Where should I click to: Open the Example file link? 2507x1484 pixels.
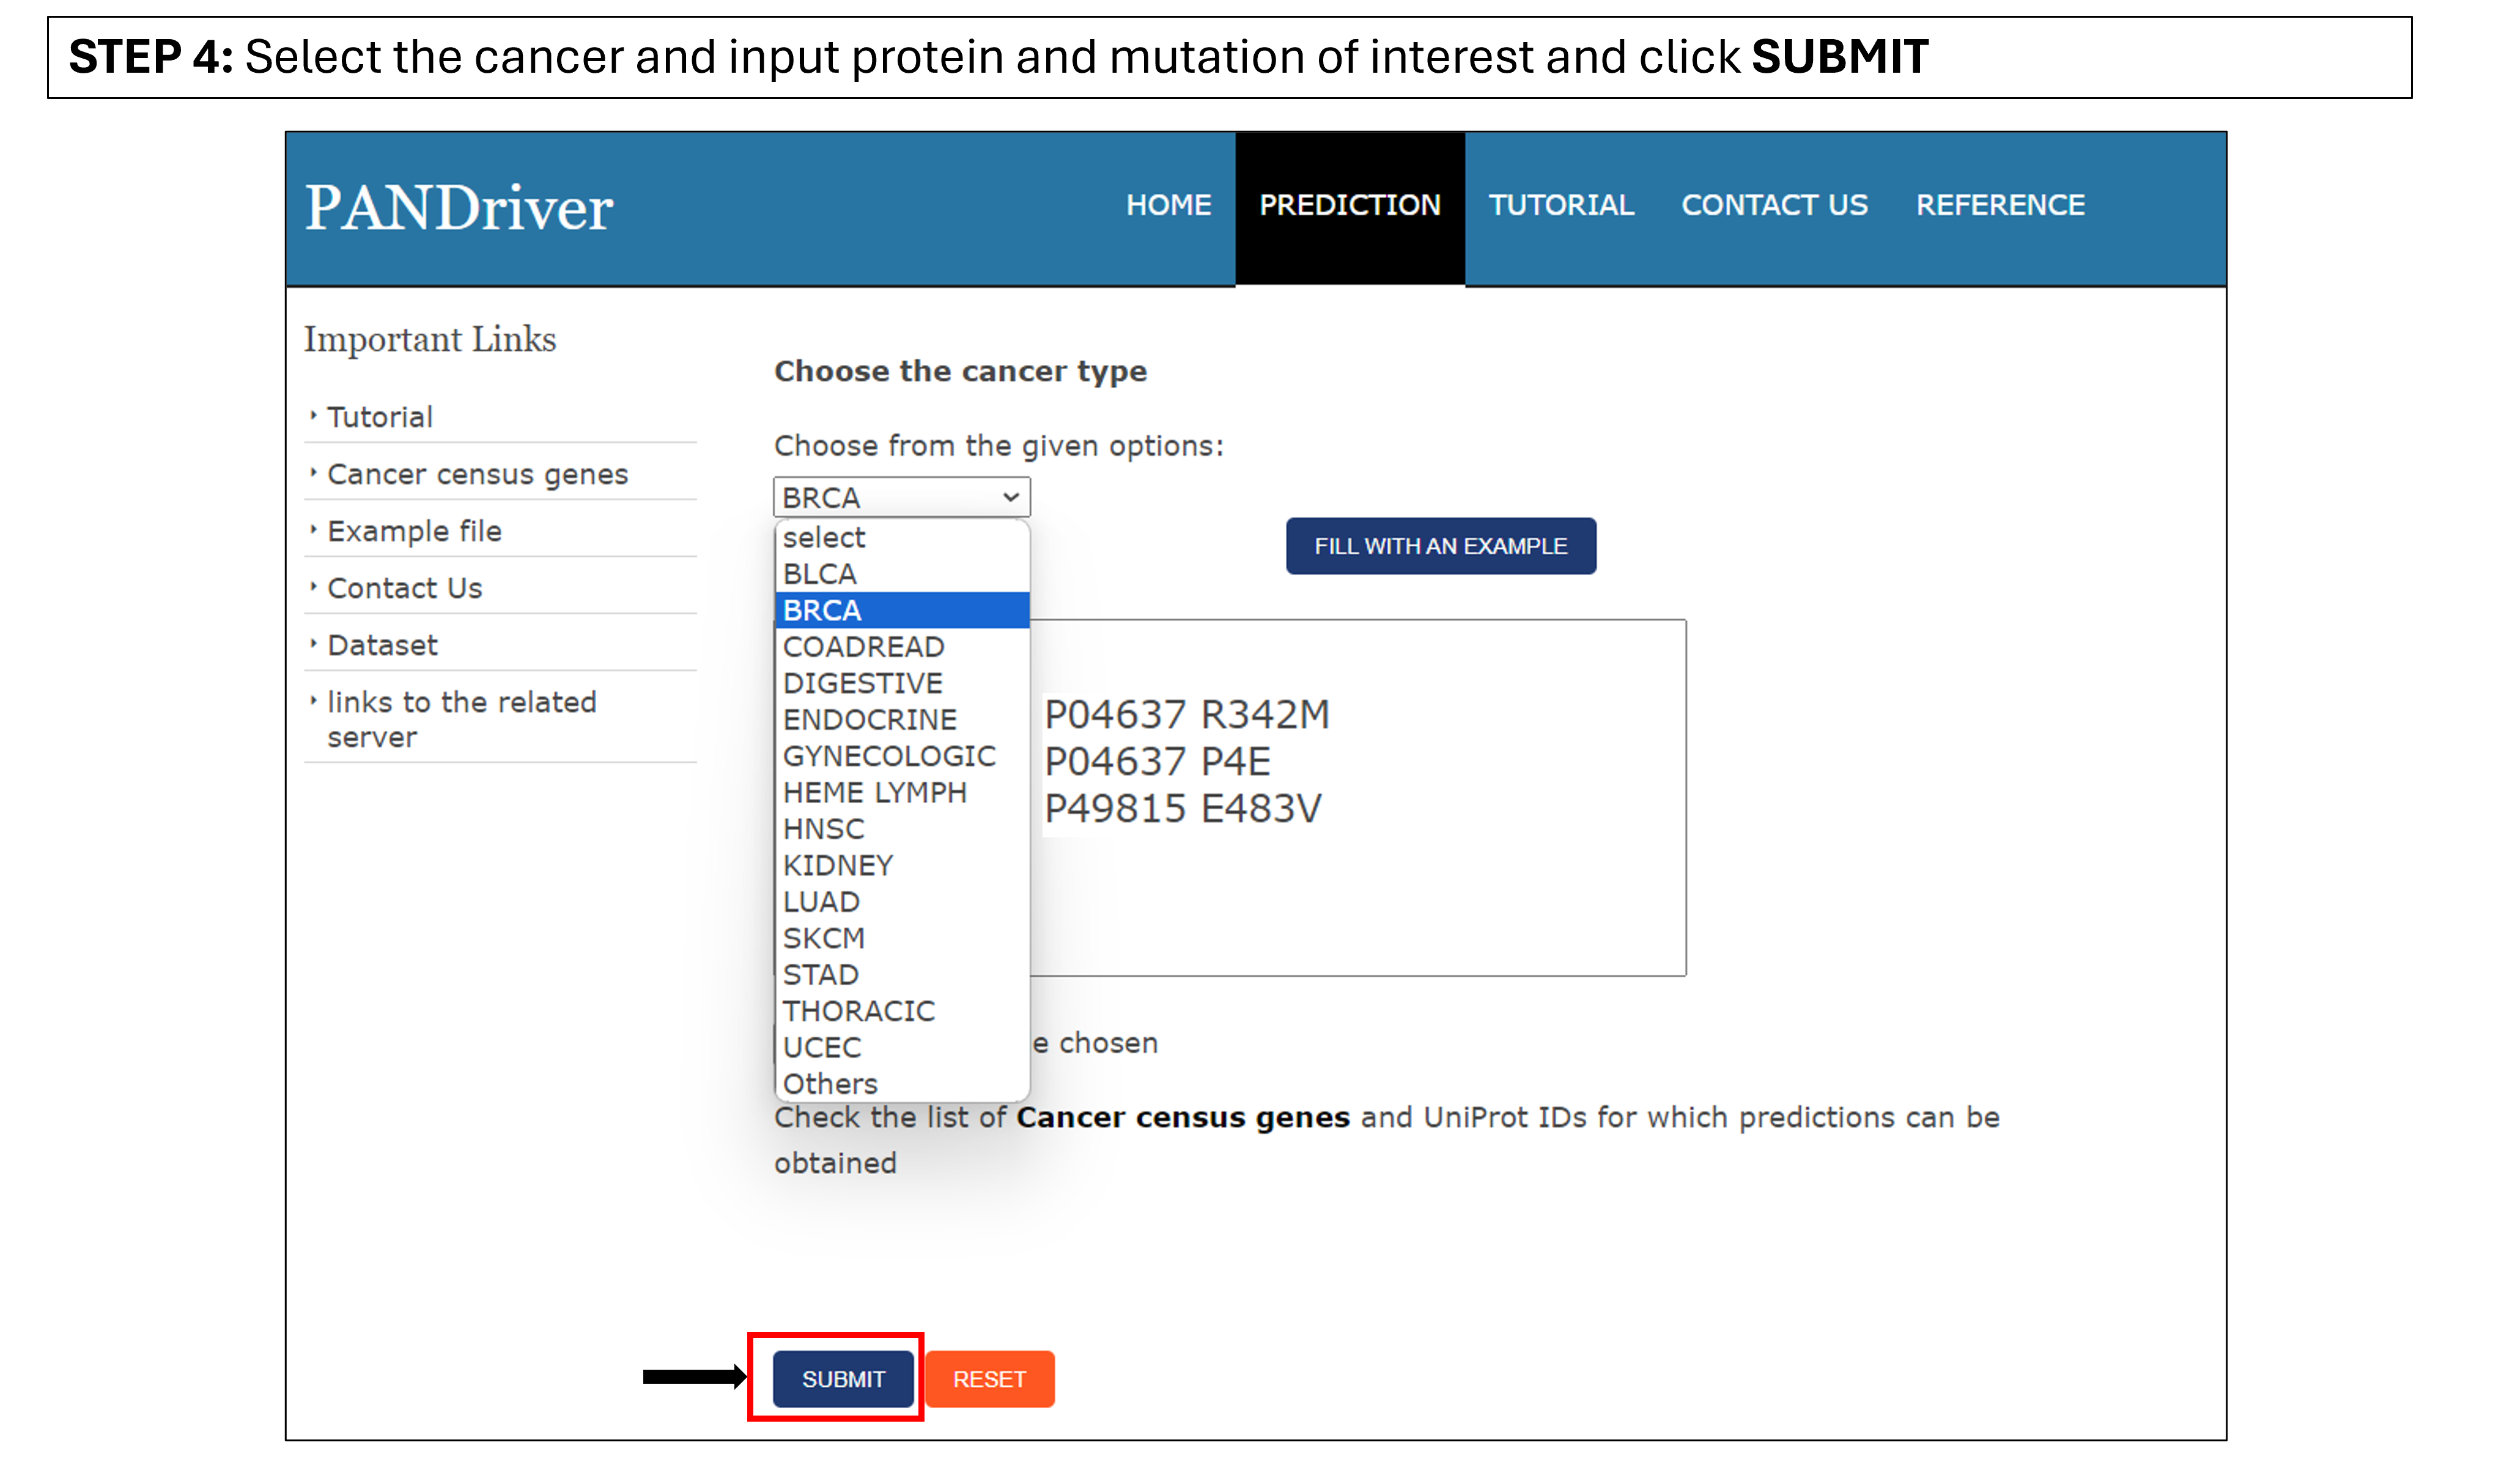coord(414,531)
